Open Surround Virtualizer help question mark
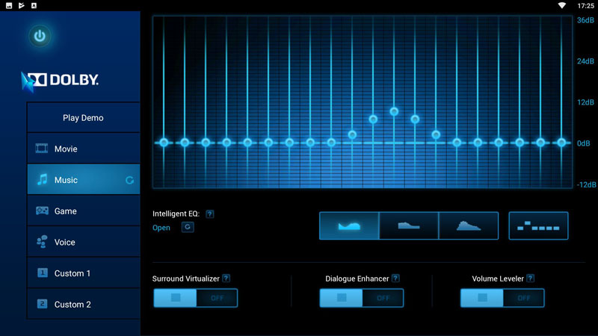The height and width of the screenshot is (336, 598). pyautogui.click(x=226, y=279)
